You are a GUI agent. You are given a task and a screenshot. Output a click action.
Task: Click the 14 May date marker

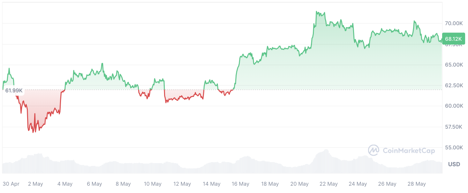click(x=212, y=184)
